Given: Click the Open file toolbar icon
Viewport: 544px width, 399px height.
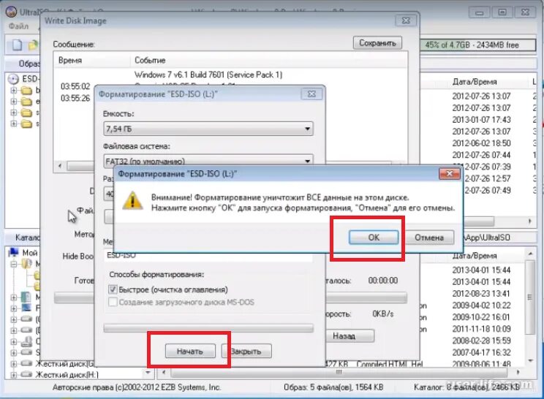Looking at the screenshot, I should tap(34, 45).
